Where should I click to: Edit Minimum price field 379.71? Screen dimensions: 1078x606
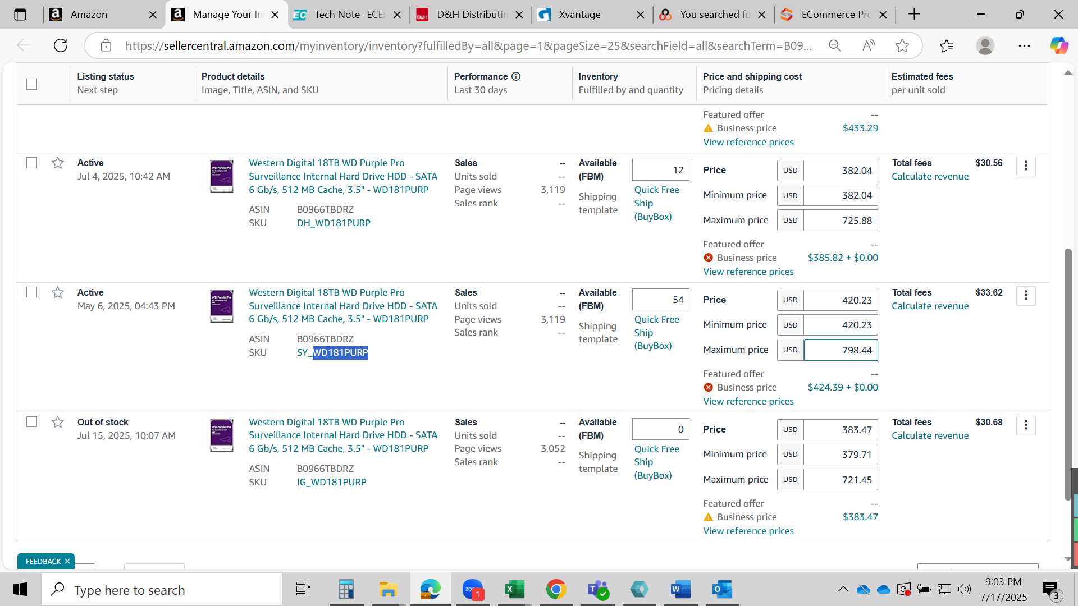point(841,454)
